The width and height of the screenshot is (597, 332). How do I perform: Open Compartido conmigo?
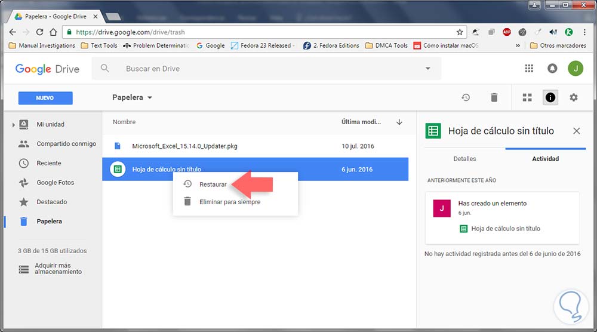(x=66, y=143)
